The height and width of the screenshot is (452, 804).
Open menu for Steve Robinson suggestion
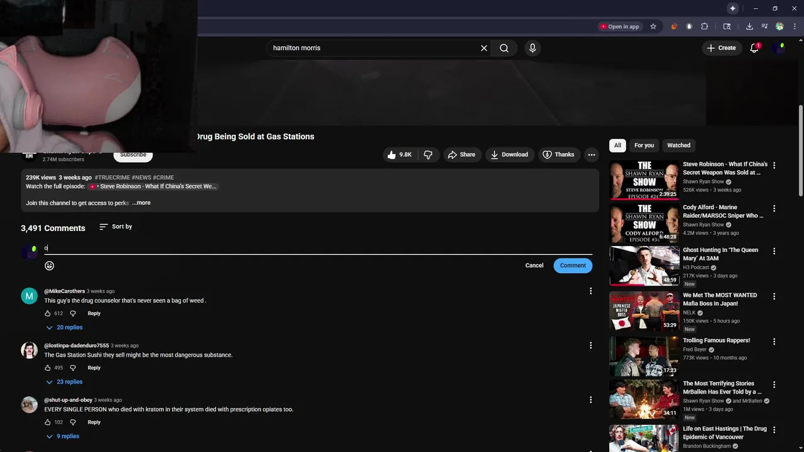coord(774,165)
